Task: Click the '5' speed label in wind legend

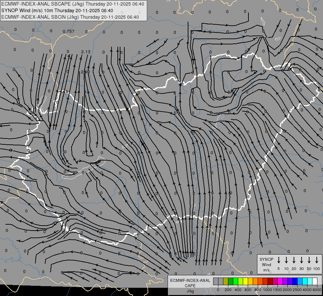Action: [278, 269]
